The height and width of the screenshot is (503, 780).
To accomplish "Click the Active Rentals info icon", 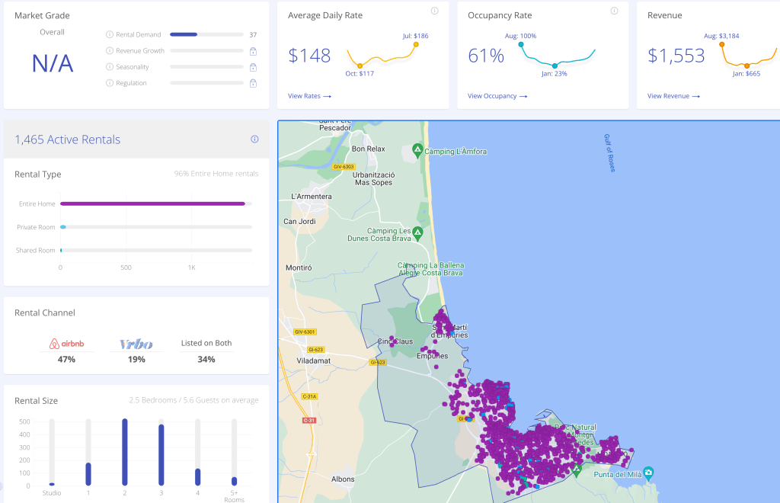I will coord(254,139).
